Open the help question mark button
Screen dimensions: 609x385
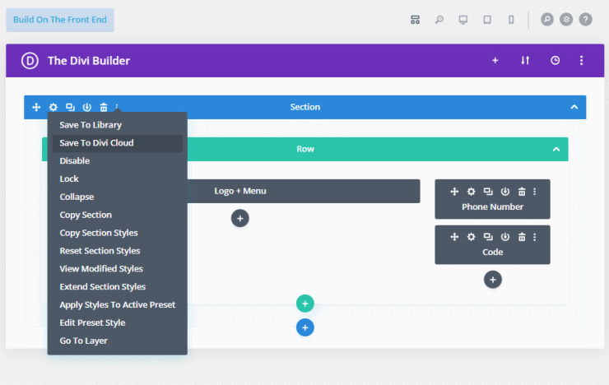[x=585, y=20]
